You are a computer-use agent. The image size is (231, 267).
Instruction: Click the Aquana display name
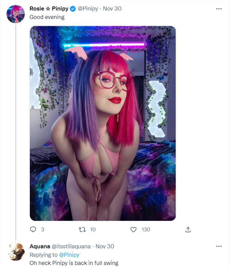tap(40, 246)
